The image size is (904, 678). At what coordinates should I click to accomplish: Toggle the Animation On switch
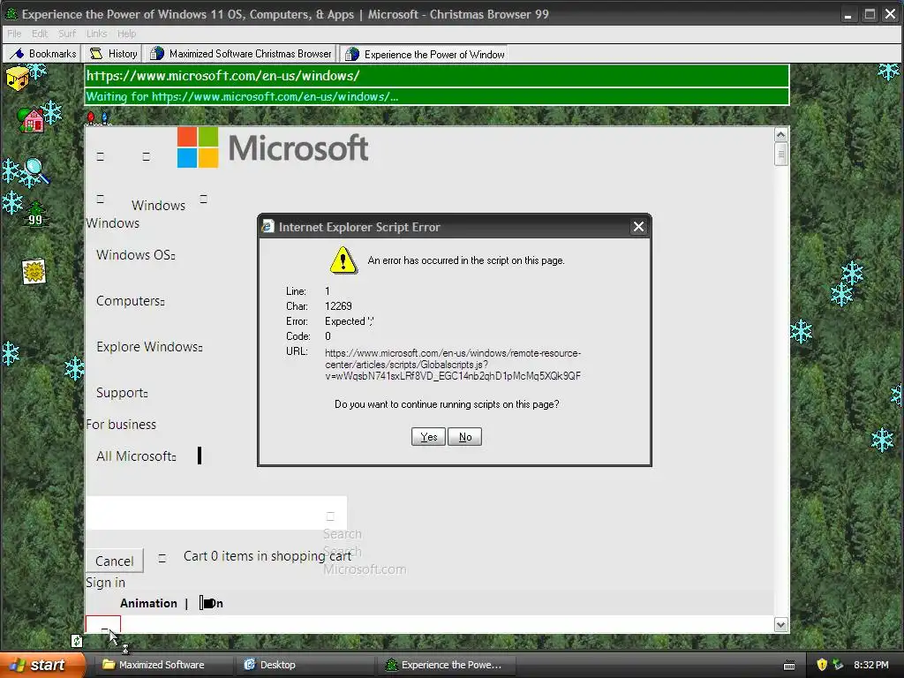coord(211,603)
